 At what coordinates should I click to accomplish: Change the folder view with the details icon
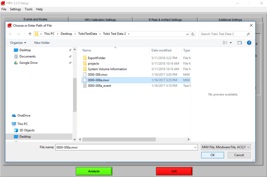(x=225, y=43)
